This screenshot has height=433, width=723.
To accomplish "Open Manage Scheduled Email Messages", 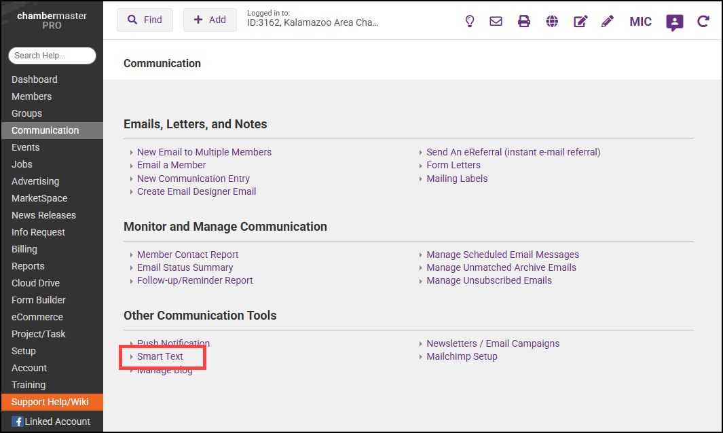I will pos(502,255).
